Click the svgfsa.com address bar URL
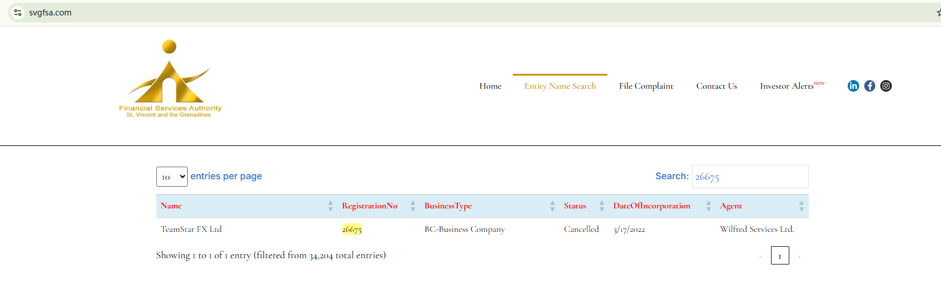 (x=50, y=13)
